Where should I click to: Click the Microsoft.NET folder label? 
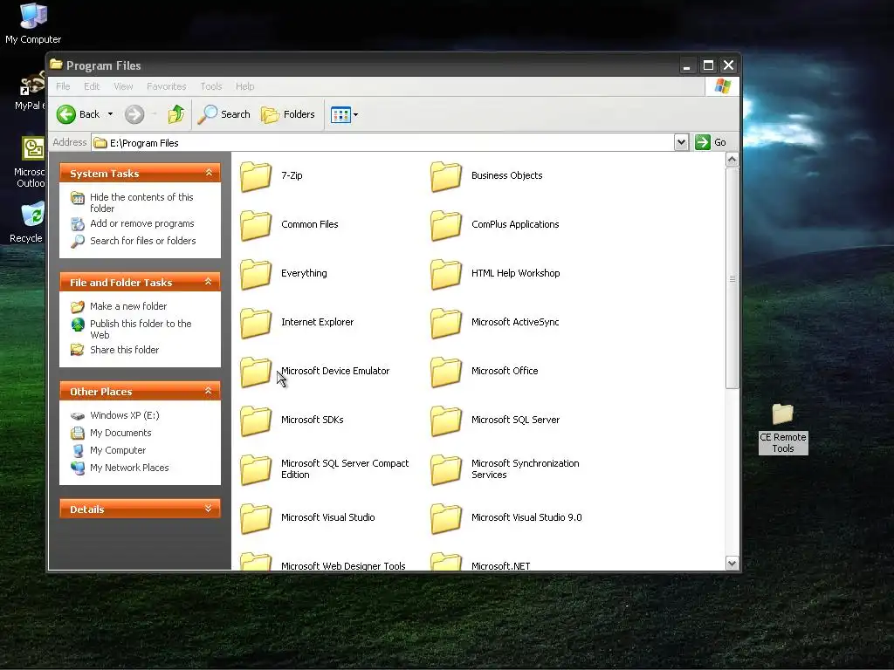pos(500,565)
